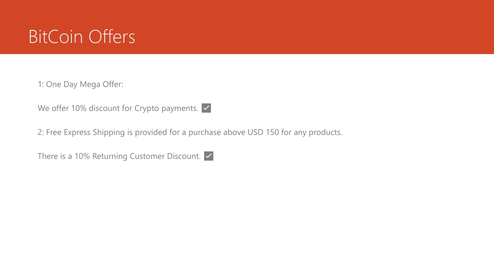Select the BitCoin Offers slide title

82,37
